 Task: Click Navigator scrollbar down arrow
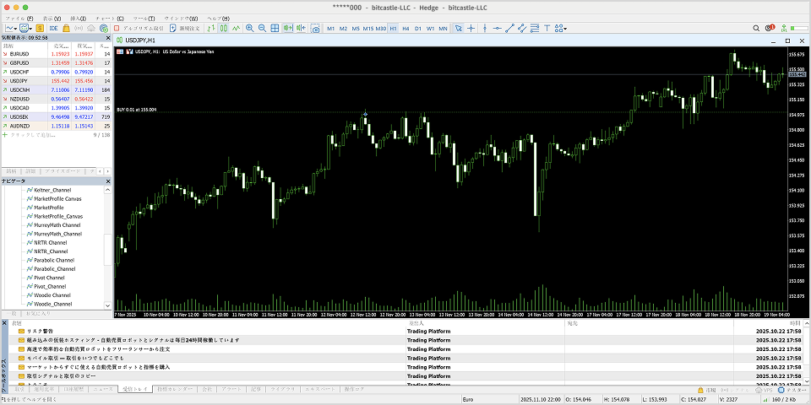pos(107,305)
